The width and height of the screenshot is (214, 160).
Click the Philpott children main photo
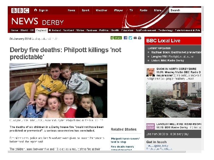58,90
